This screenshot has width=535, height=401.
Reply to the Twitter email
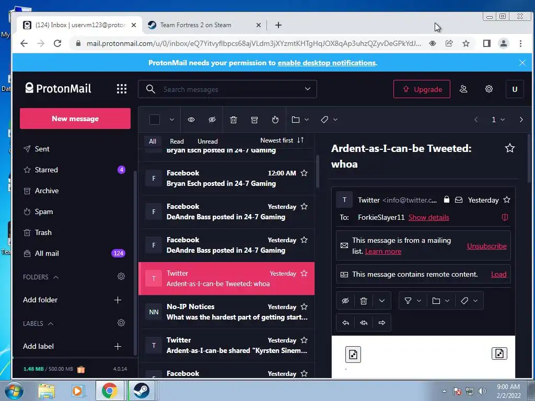point(346,323)
